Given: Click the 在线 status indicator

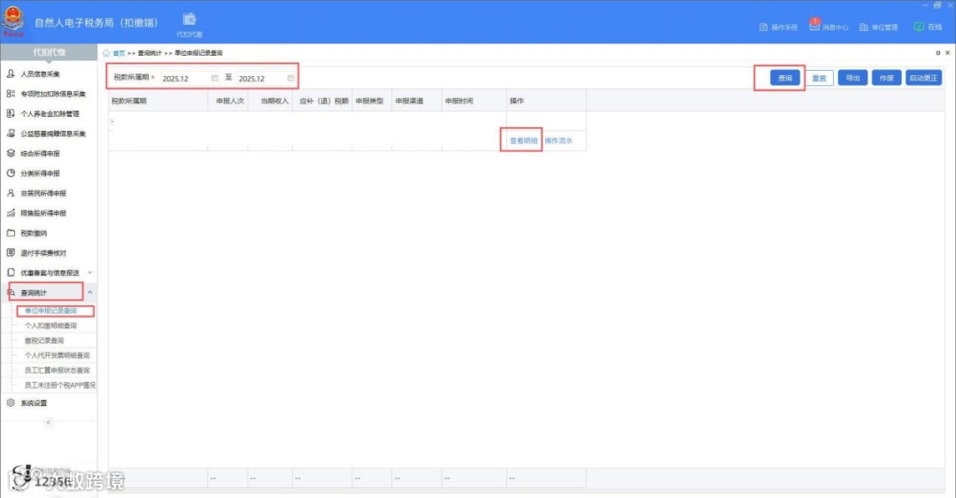Looking at the screenshot, I should pos(928,27).
